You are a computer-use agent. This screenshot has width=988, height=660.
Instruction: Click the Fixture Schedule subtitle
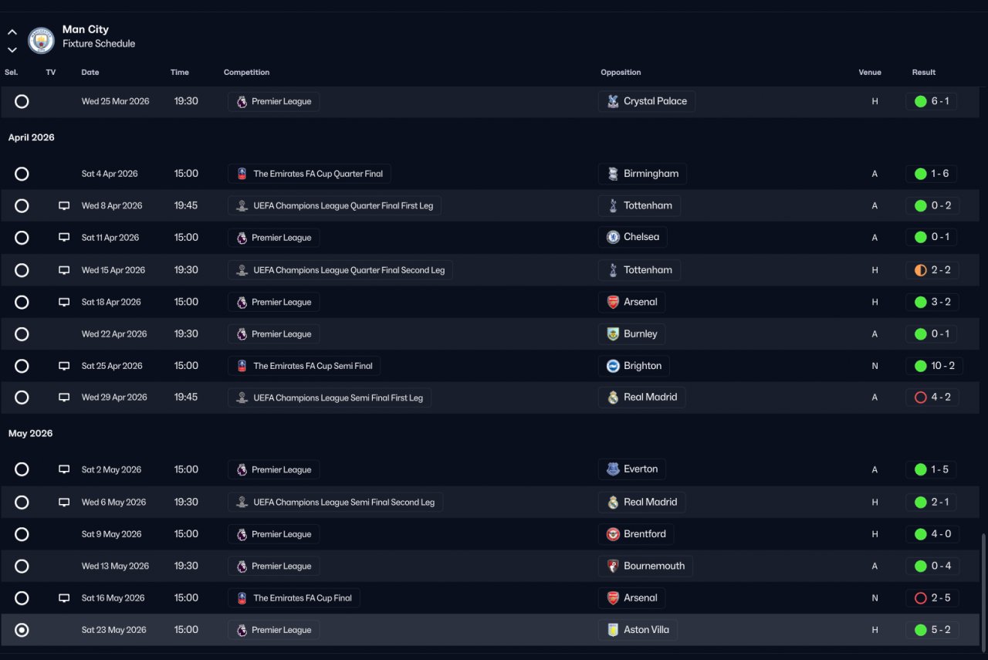99,44
